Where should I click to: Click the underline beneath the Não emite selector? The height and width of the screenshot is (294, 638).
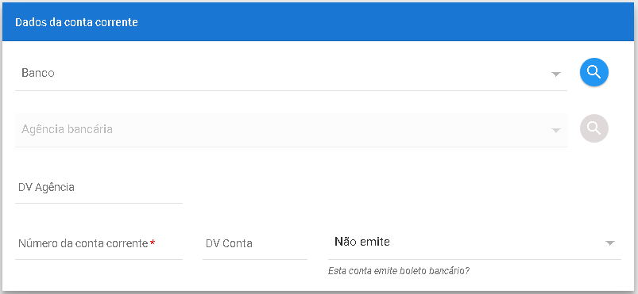[474, 259]
